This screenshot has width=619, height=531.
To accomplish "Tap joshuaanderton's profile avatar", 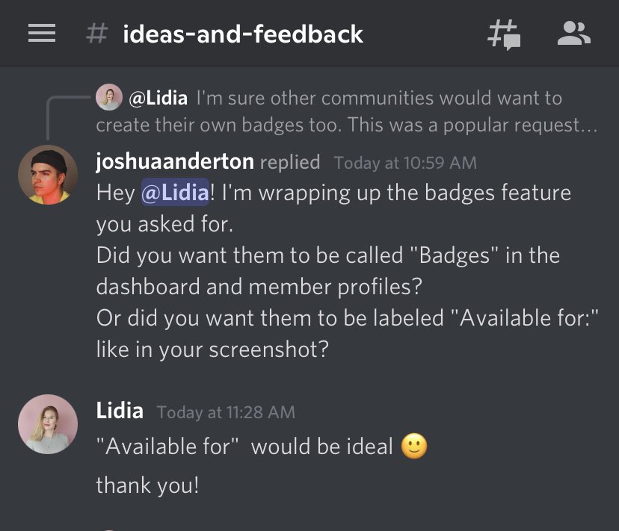I will tap(48, 175).
